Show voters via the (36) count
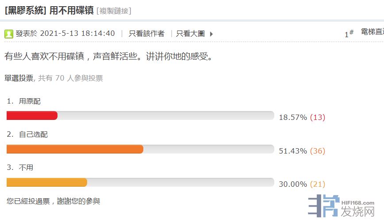Screen dimensions: 384x223 318,151
